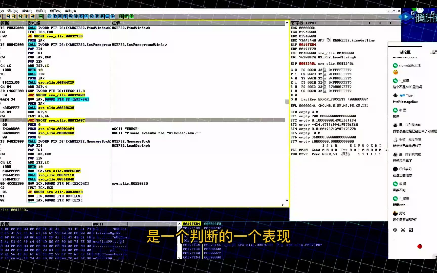Click the green question mark help icon
The width and height of the screenshot is (437, 273).
(132, 16)
